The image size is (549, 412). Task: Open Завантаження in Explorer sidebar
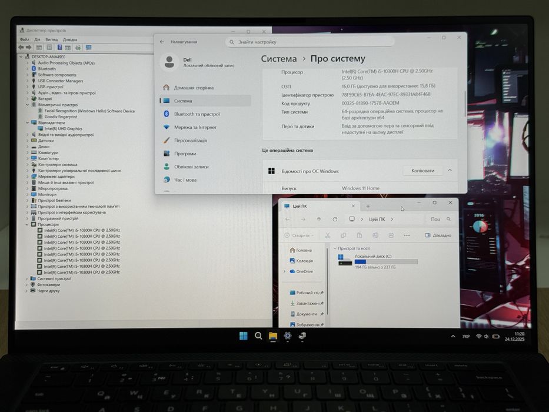[x=305, y=303]
